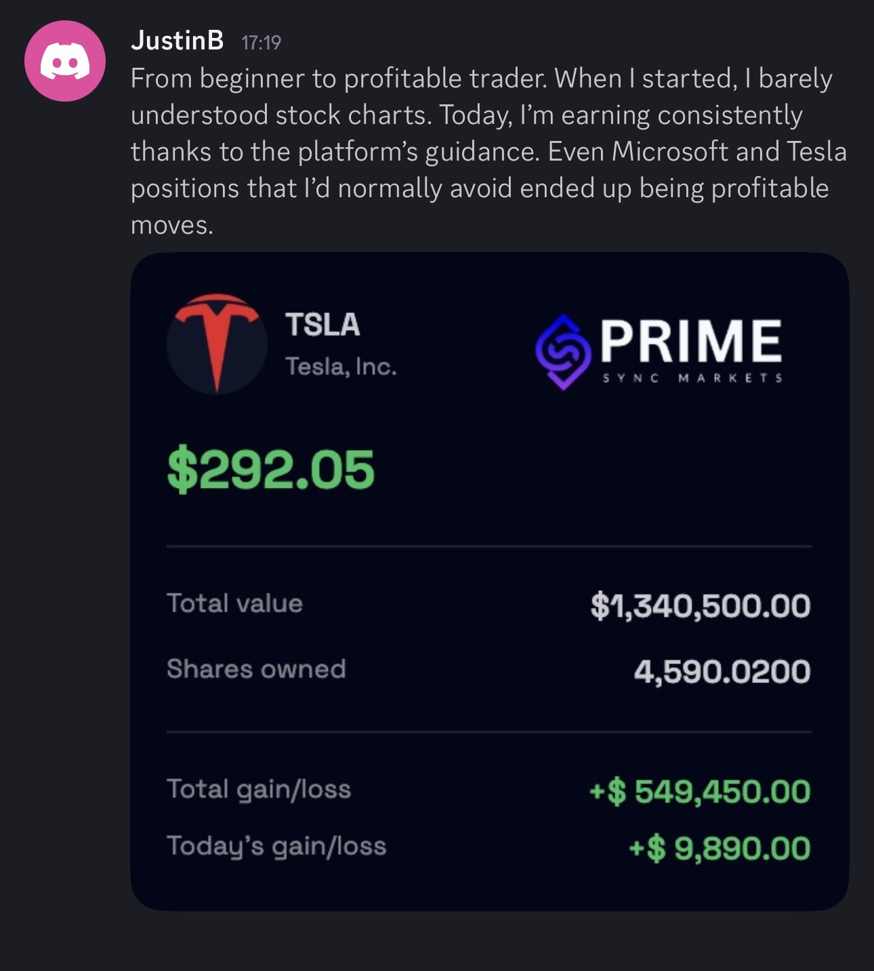Viewport: 874px width, 971px height.
Task: Click the Shares owned label
Action: coord(256,669)
